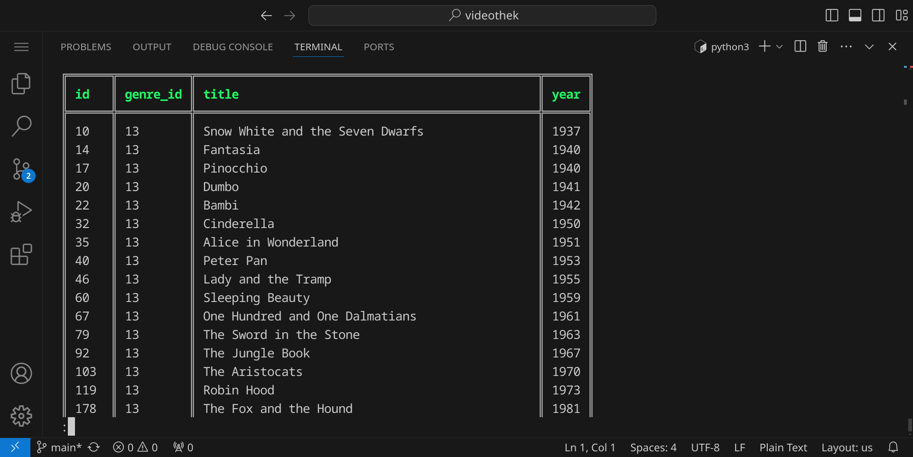Open Source Control with 2 changes

point(22,169)
